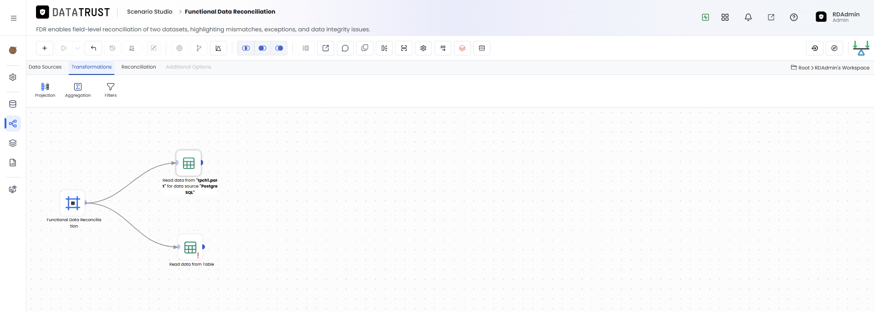Open the RDAdmin user profile menu
The width and height of the screenshot is (874, 312).
pos(838,17)
